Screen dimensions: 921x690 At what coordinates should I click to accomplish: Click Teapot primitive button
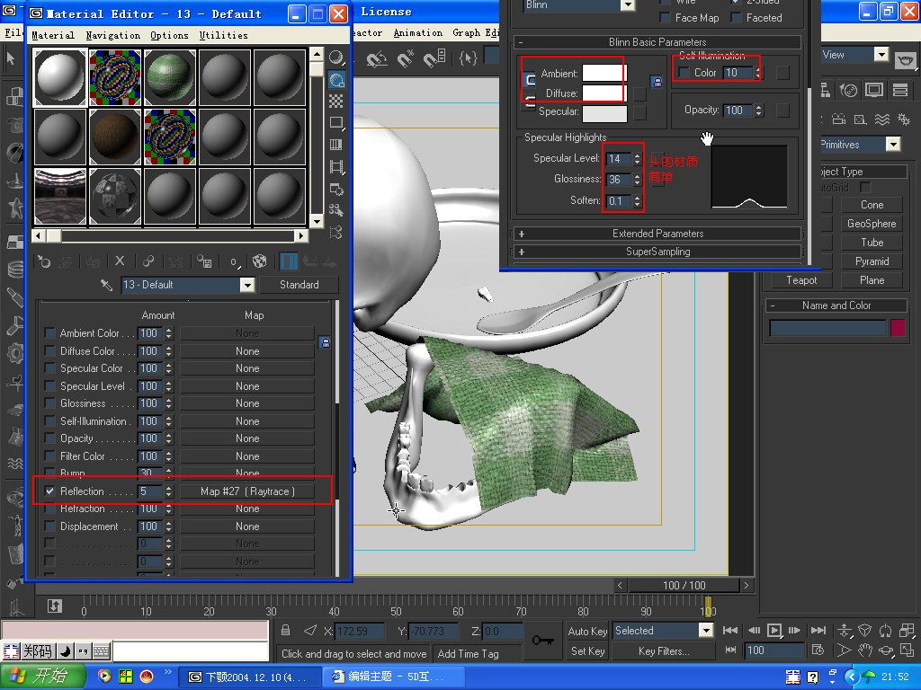click(x=801, y=280)
